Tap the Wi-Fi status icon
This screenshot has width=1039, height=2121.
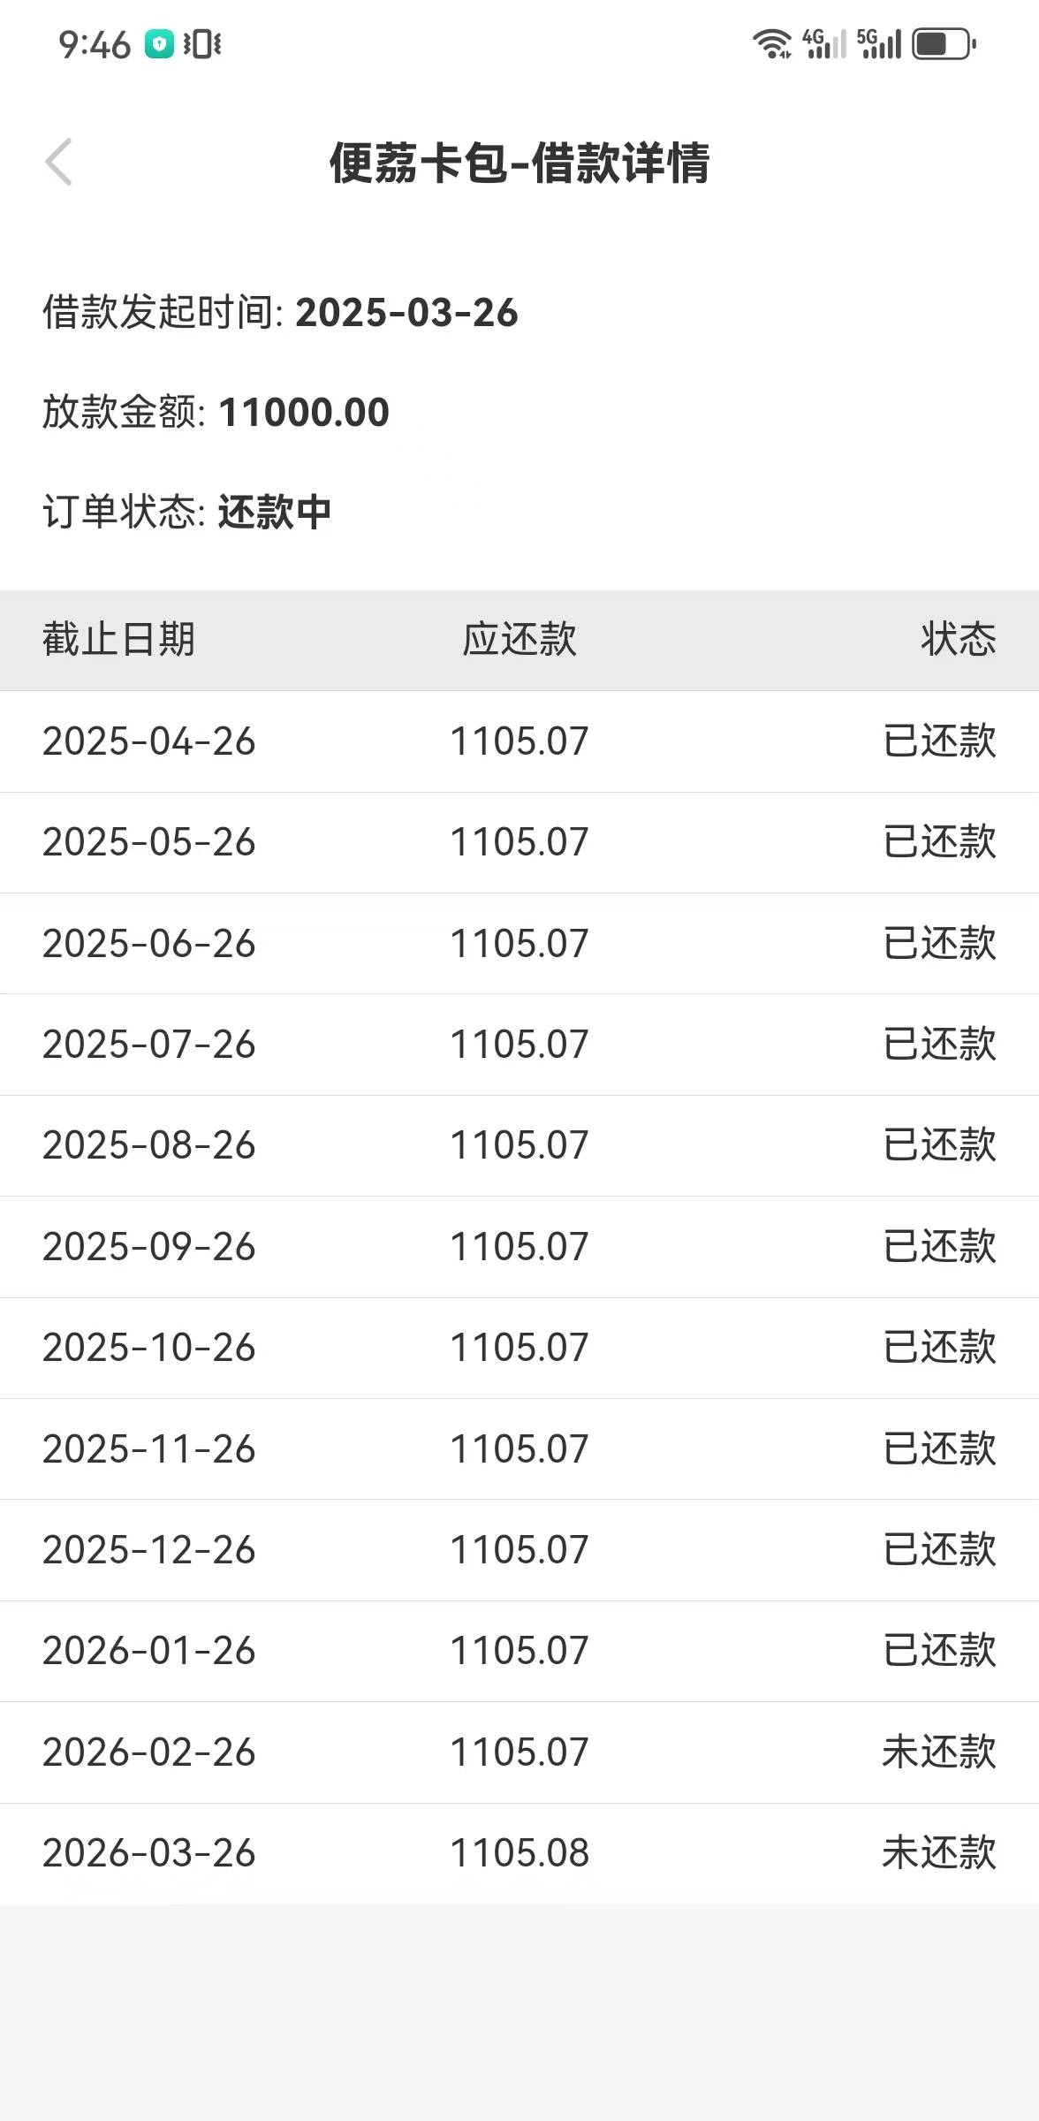(771, 43)
